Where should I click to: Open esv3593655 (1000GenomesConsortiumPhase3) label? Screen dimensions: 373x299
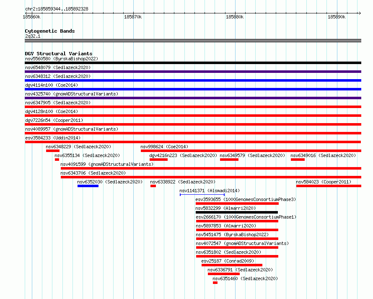[x=246, y=199]
